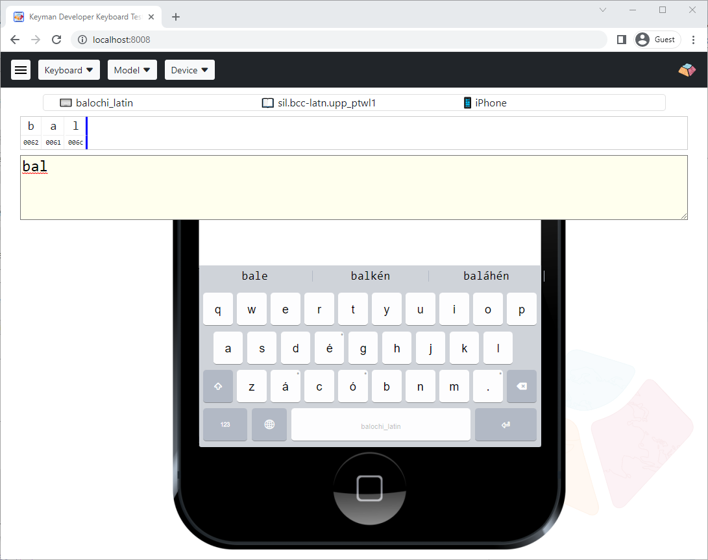Select the balochi_latin keyboard label
The width and height of the screenshot is (708, 560).
pyautogui.click(x=104, y=103)
